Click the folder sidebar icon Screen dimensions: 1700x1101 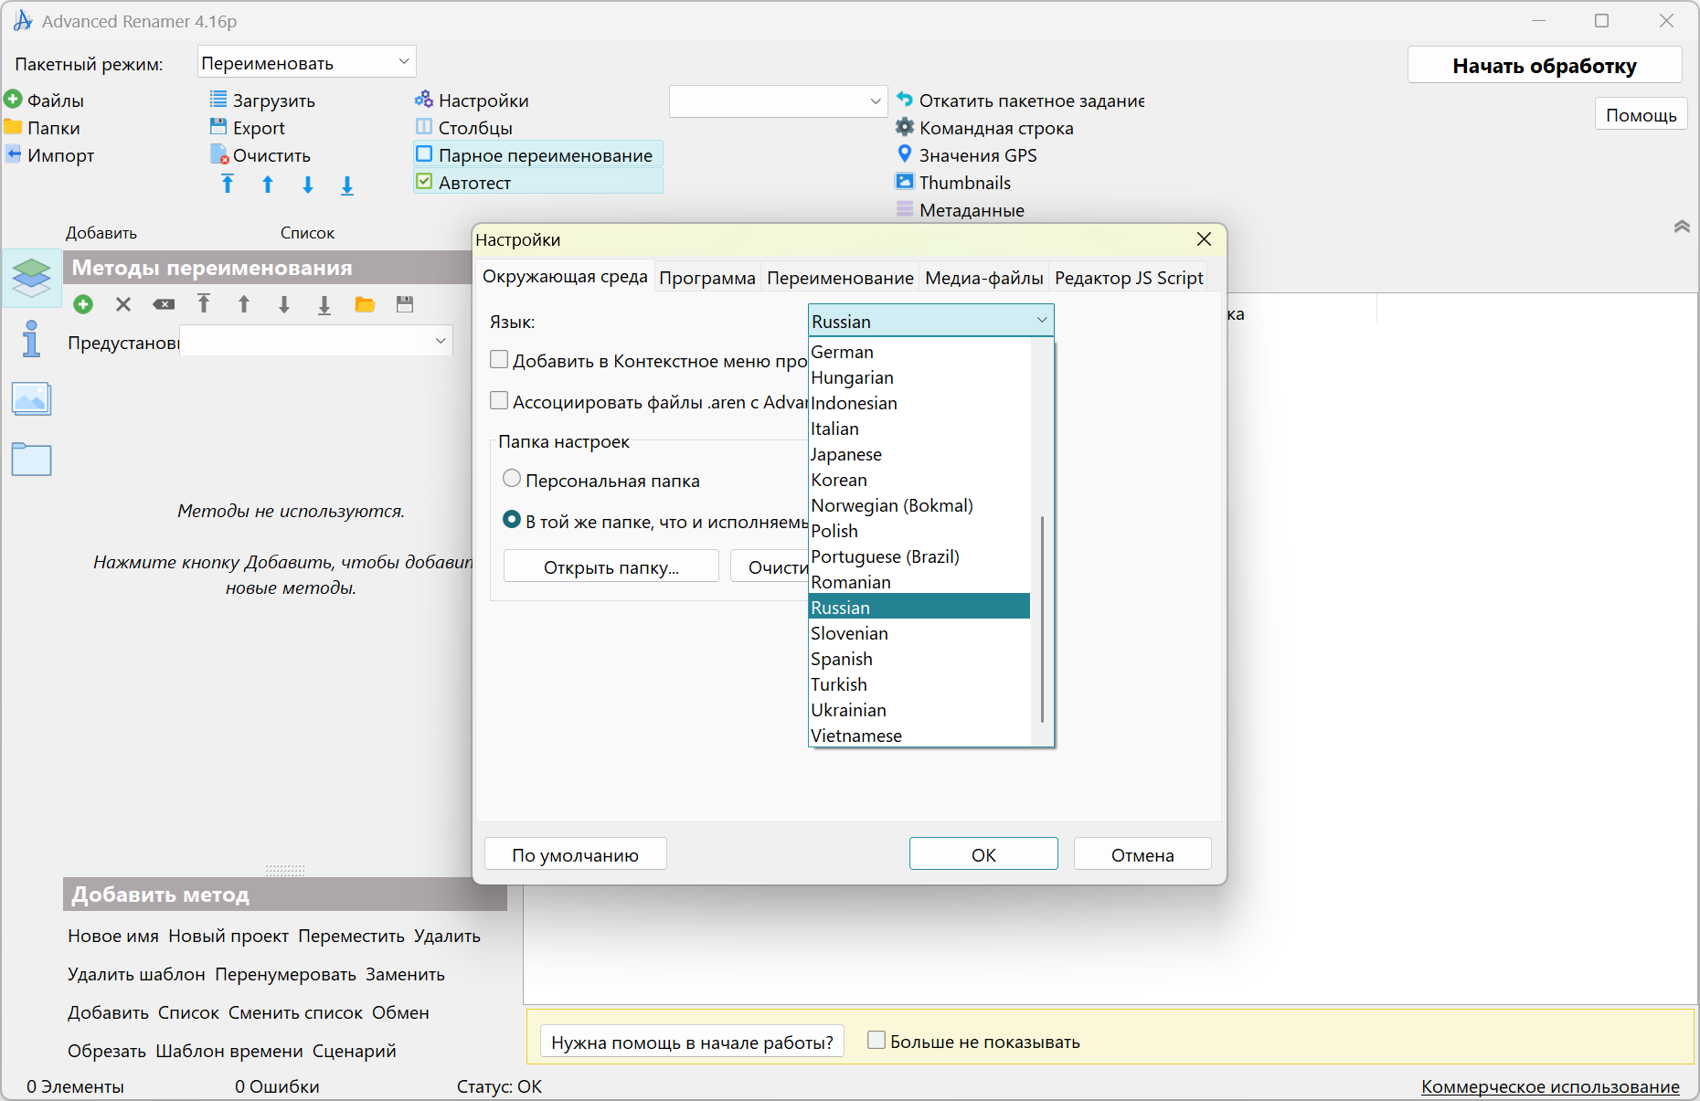[x=31, y=460]
